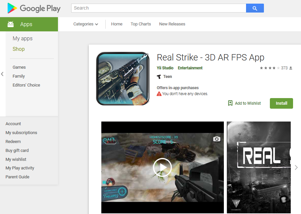Click the Teen content rating icon
This screenshot has width=301, height=214.
click(159, 77)
